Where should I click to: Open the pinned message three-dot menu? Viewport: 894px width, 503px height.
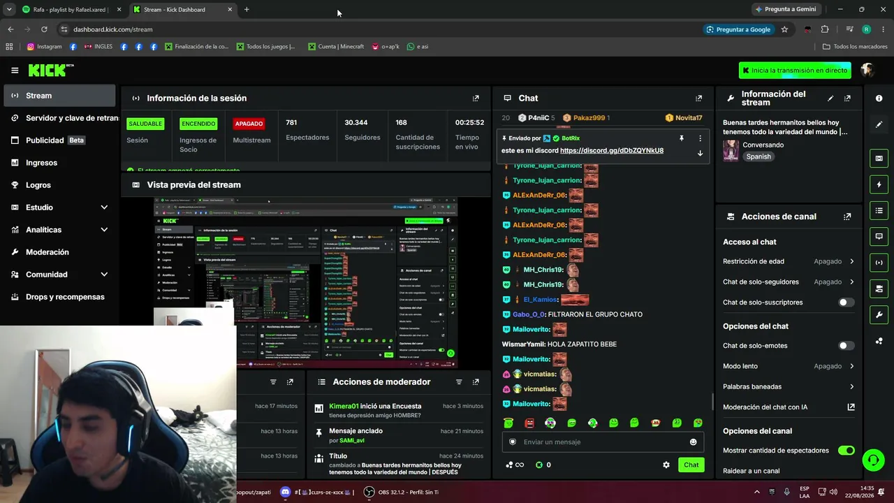point(700,138)
